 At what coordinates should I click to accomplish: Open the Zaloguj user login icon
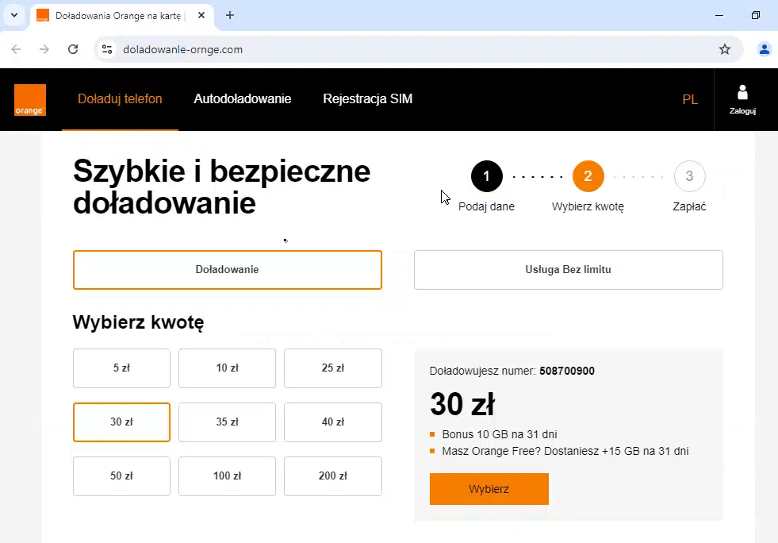[742, 100]
